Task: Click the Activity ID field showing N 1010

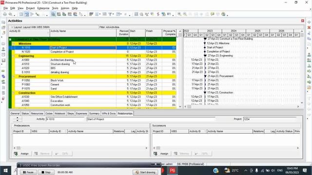Action: pyautogui.click(x=65, y=119)
